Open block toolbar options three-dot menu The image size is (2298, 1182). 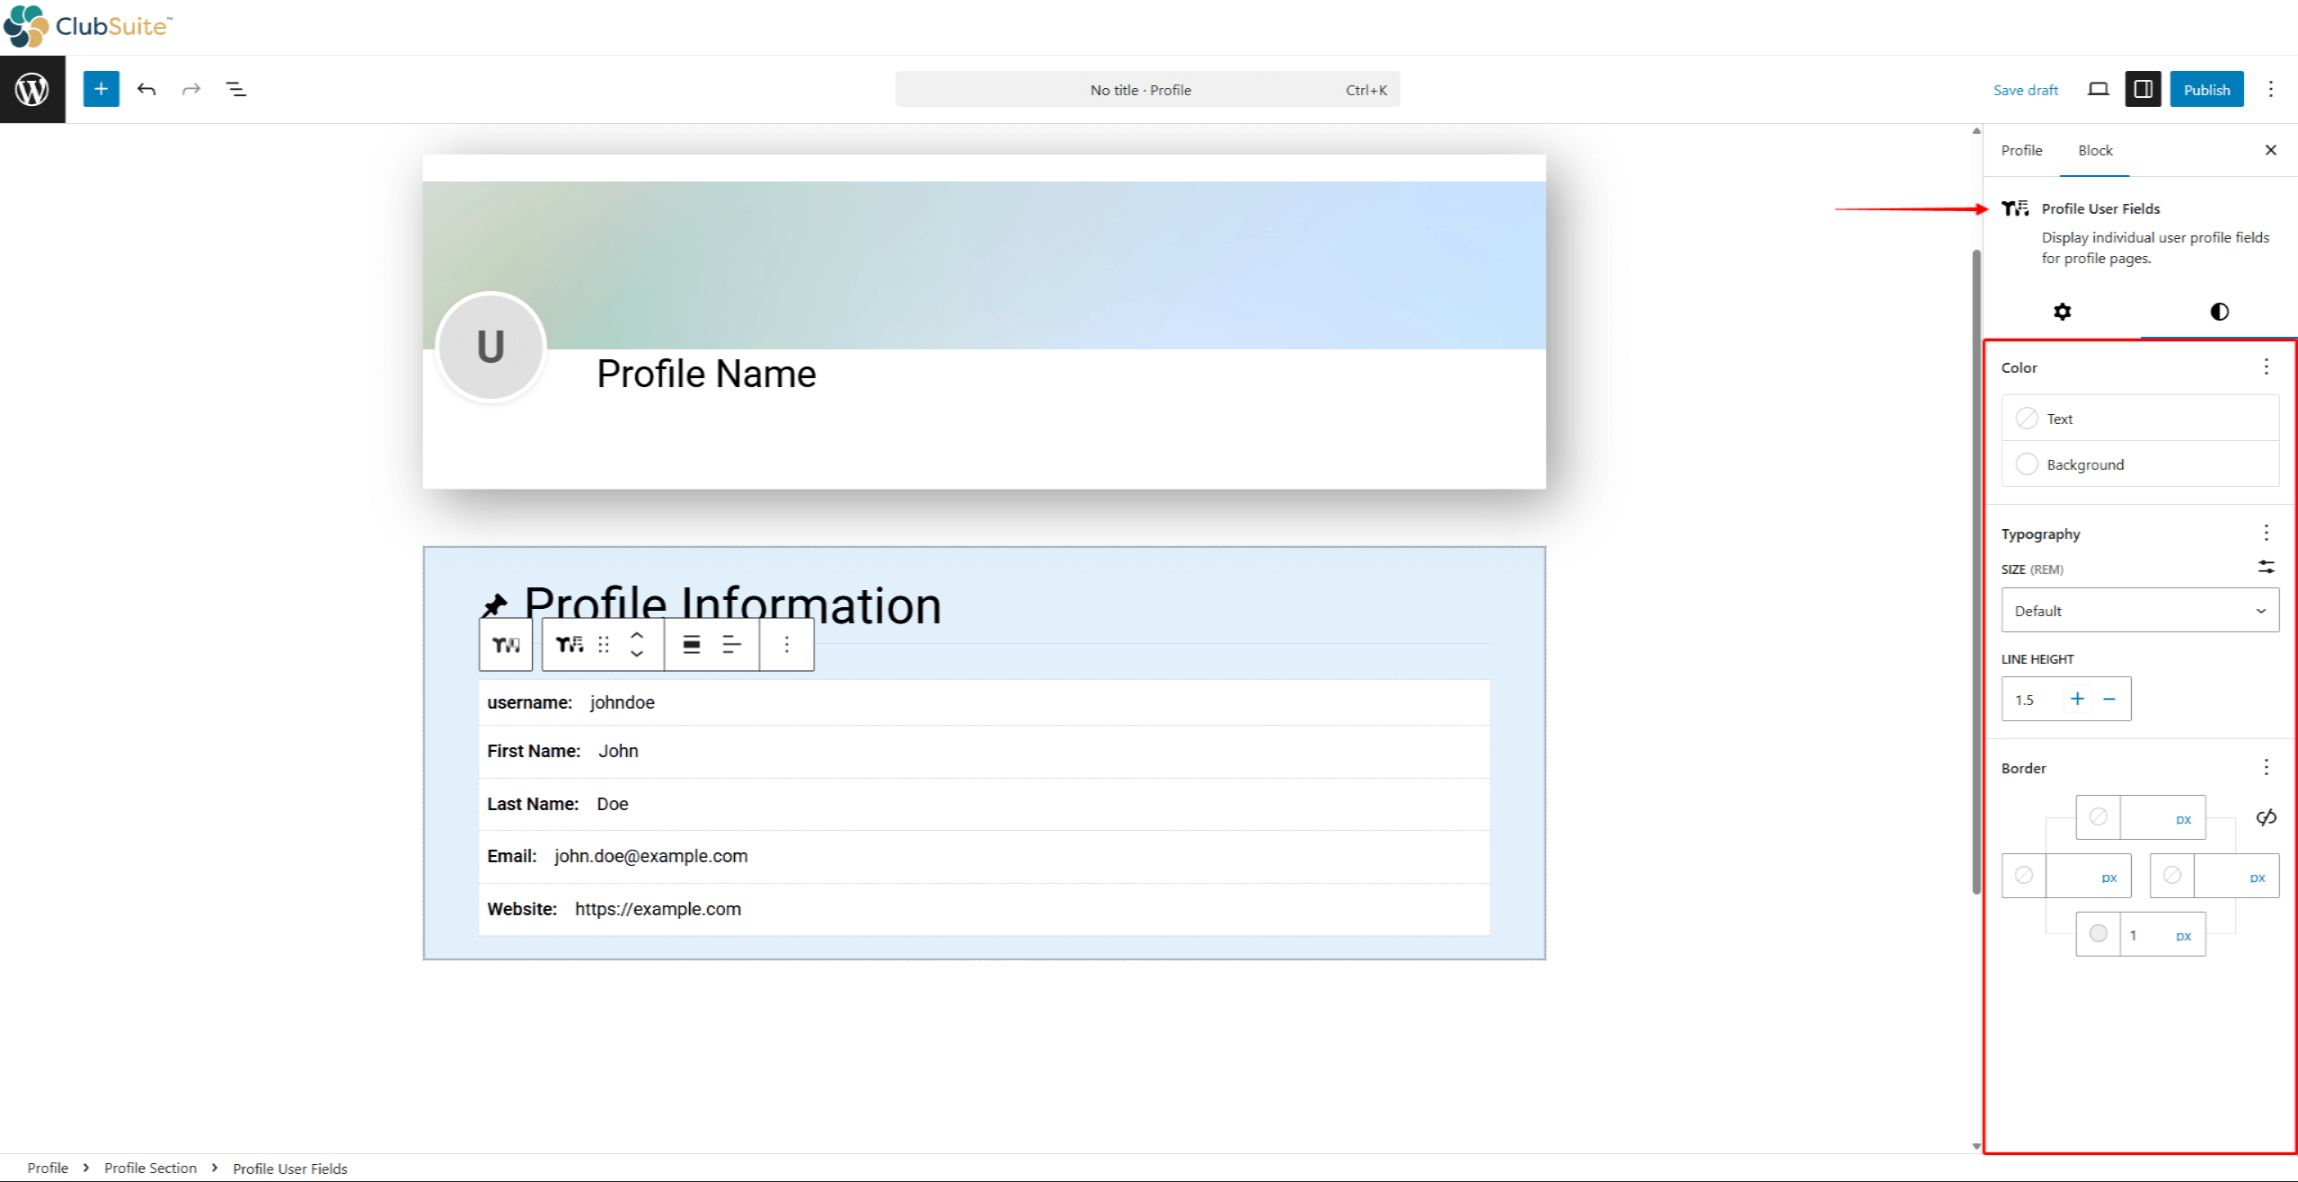[786, 644]
